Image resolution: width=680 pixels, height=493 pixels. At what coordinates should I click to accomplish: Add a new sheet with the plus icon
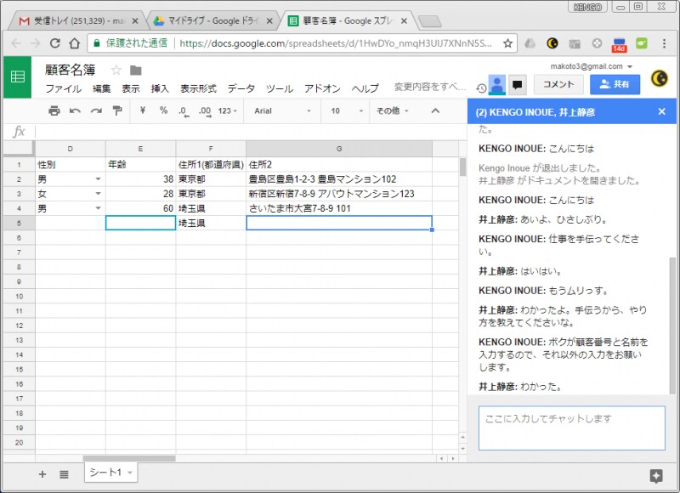[42, 474]
